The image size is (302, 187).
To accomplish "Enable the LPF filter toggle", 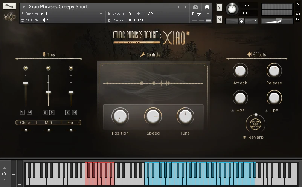I will click(x=267, y=111).
